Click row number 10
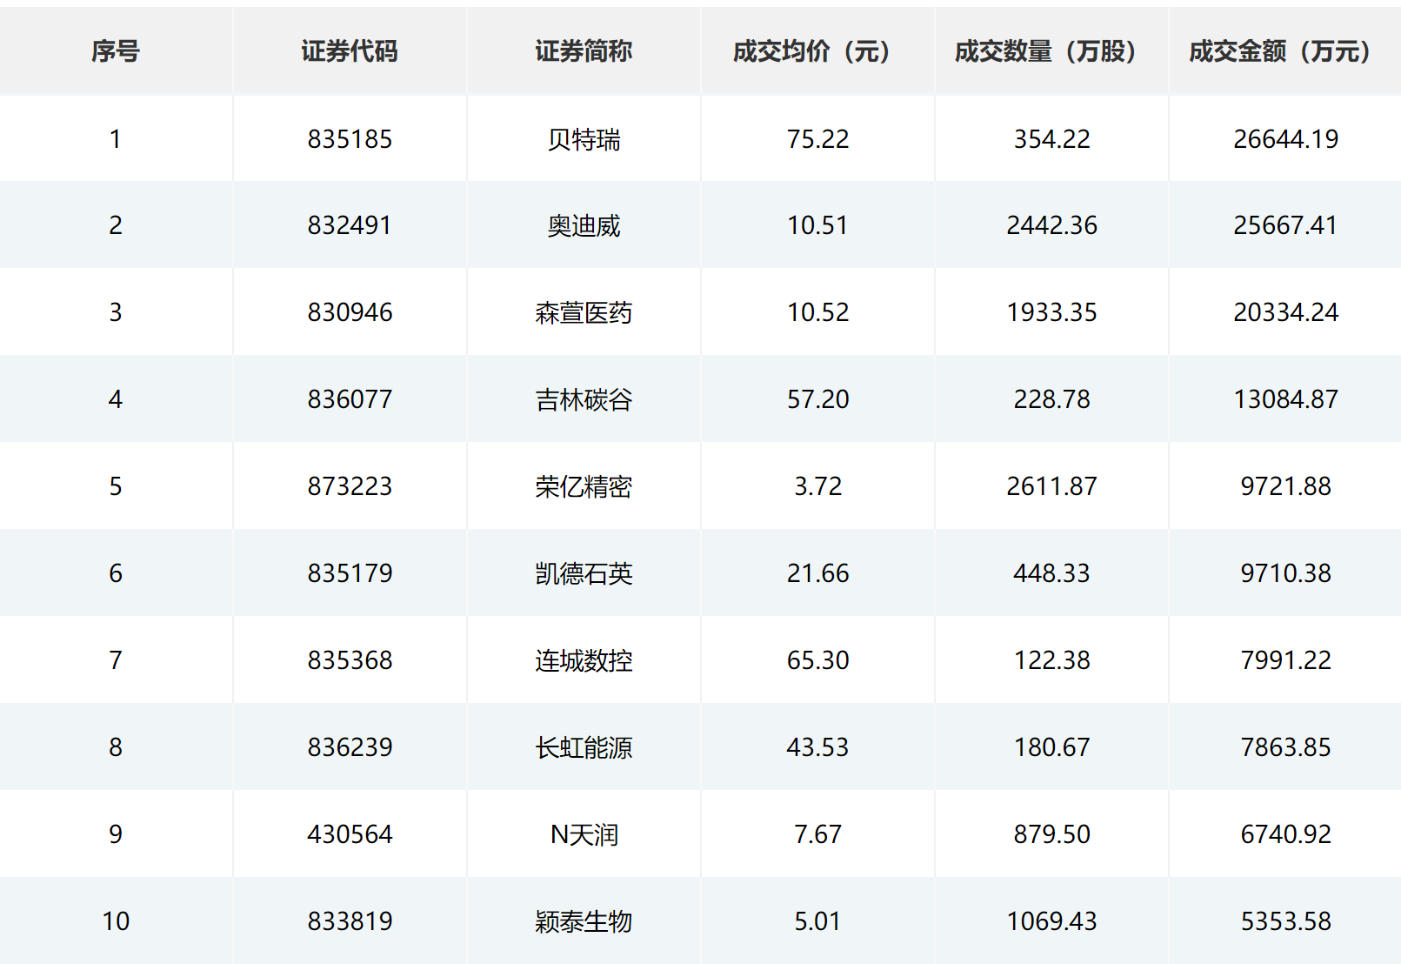This screenshot has height=964, width=1401. coord(116,921)
